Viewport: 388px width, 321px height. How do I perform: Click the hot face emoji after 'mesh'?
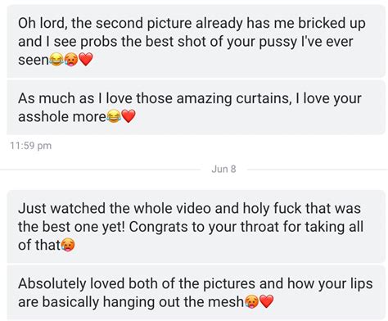coord(251,302)
